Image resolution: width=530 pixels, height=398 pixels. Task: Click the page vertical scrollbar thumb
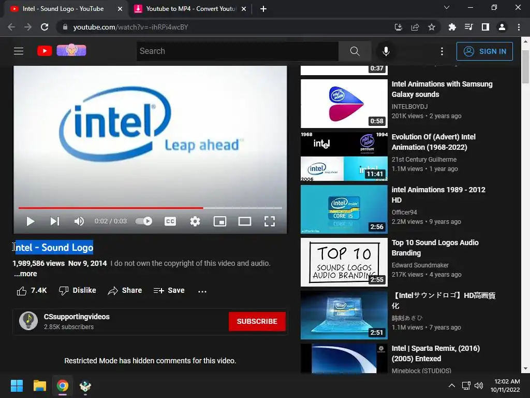525,67
